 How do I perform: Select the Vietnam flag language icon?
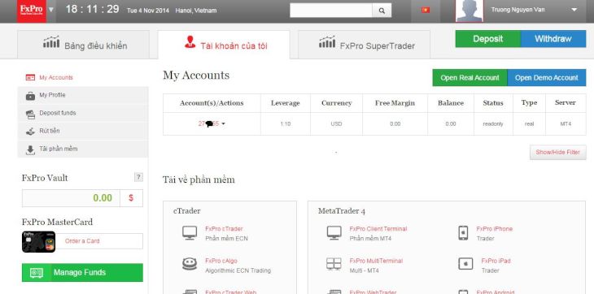click(x=426, y=11)
